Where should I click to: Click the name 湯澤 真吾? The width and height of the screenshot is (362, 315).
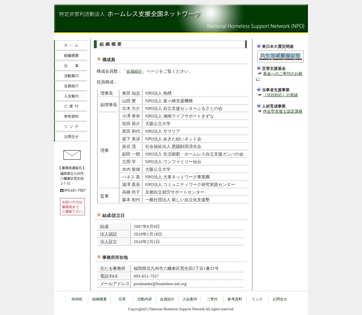pos(131,185)
